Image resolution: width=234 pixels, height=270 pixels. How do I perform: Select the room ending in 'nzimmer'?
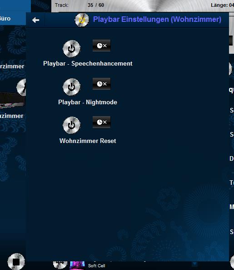(x=11, y=116)
